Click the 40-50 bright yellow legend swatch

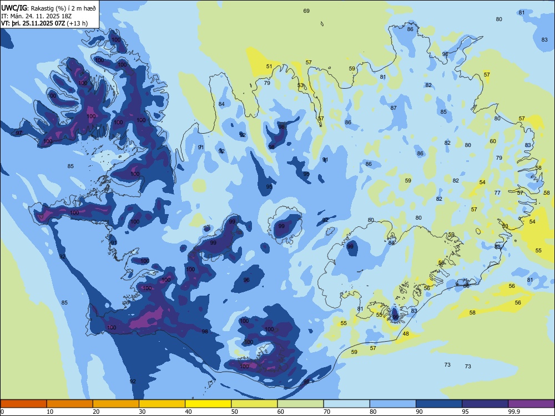(208, 404)
